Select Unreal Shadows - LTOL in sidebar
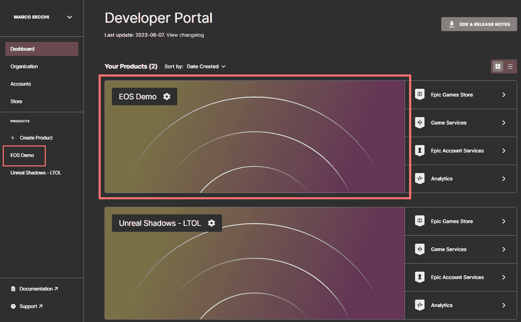This screenshot has height=322, width=521. click(36, 173)
